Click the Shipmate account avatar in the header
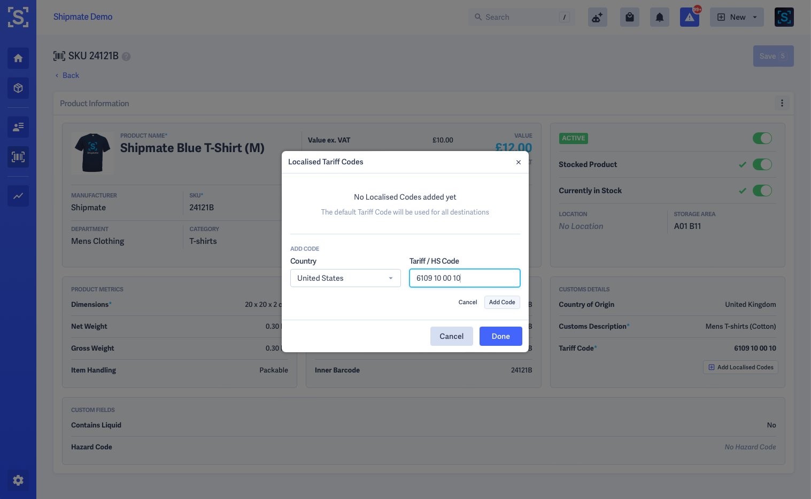 (784, 17)
